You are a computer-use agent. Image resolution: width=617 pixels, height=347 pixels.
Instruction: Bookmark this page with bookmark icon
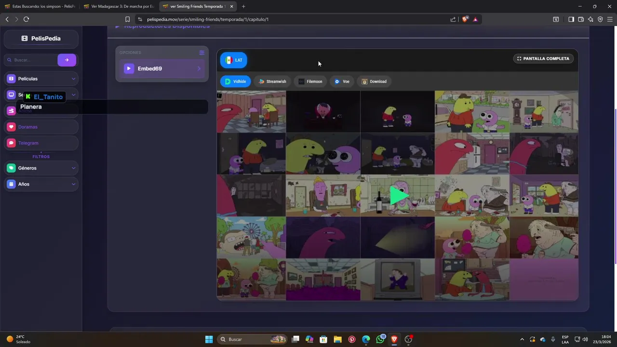pos(127,19)
